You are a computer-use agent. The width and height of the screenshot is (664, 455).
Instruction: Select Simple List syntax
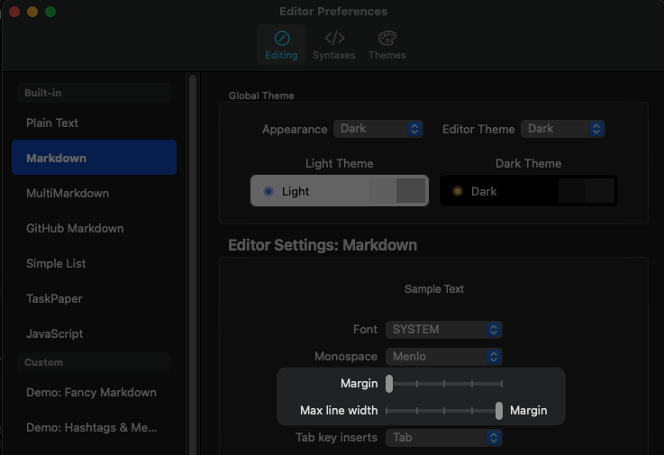(94, 263)
